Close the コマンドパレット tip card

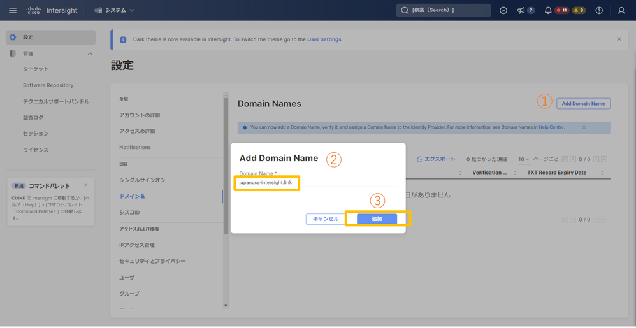click(x=85, y=185)
